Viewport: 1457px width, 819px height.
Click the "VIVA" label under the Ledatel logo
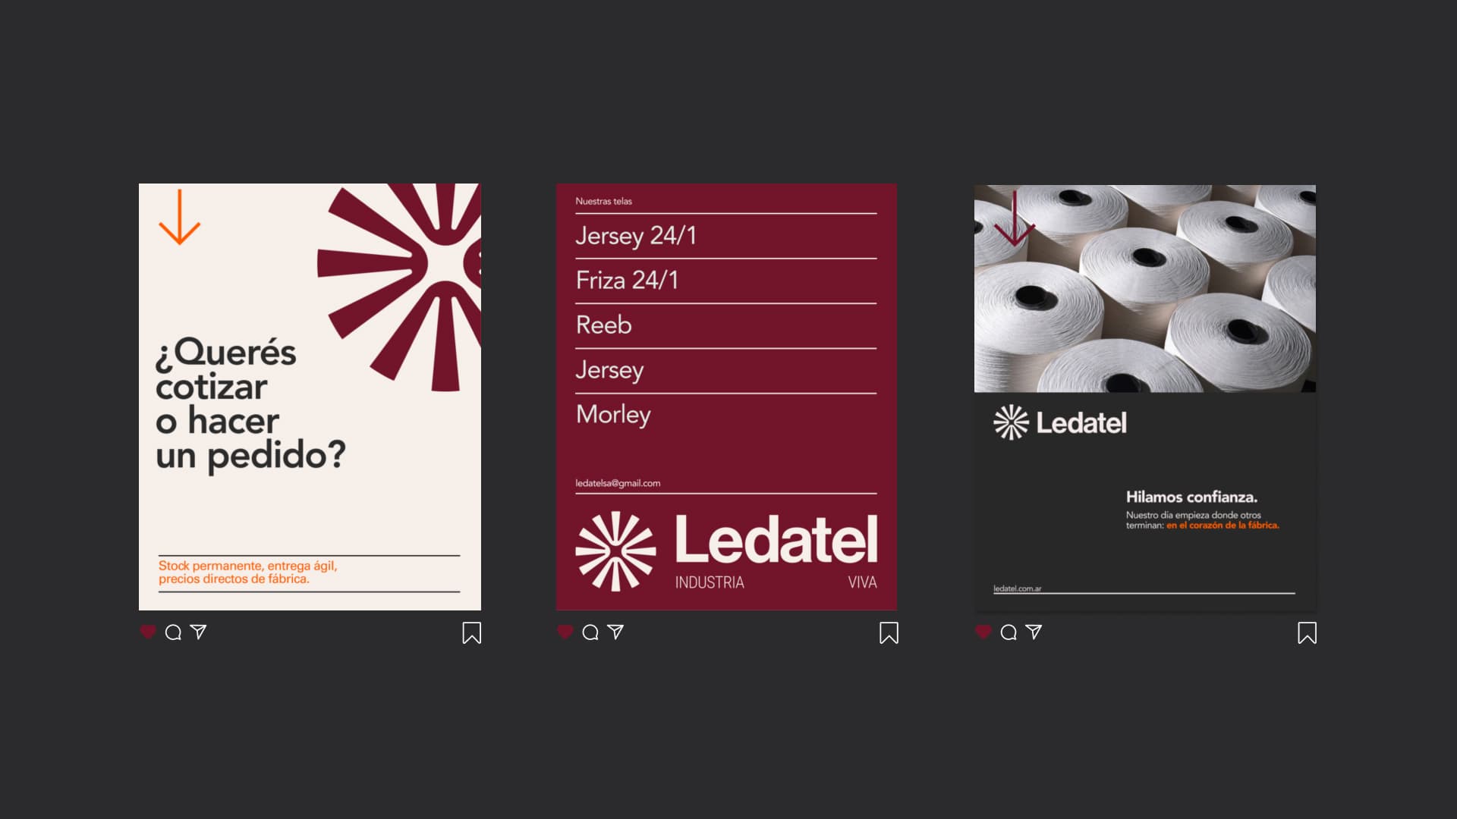(x=863, y=582)
